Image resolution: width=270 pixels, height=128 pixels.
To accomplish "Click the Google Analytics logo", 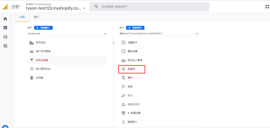I will click(x=5, y=7).
